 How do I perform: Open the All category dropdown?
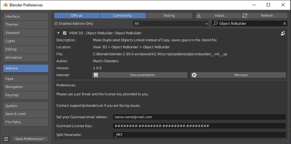point(171,24)
